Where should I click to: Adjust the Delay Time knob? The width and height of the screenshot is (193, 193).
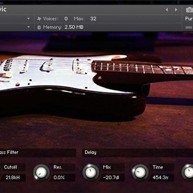[x=140, y=172]
